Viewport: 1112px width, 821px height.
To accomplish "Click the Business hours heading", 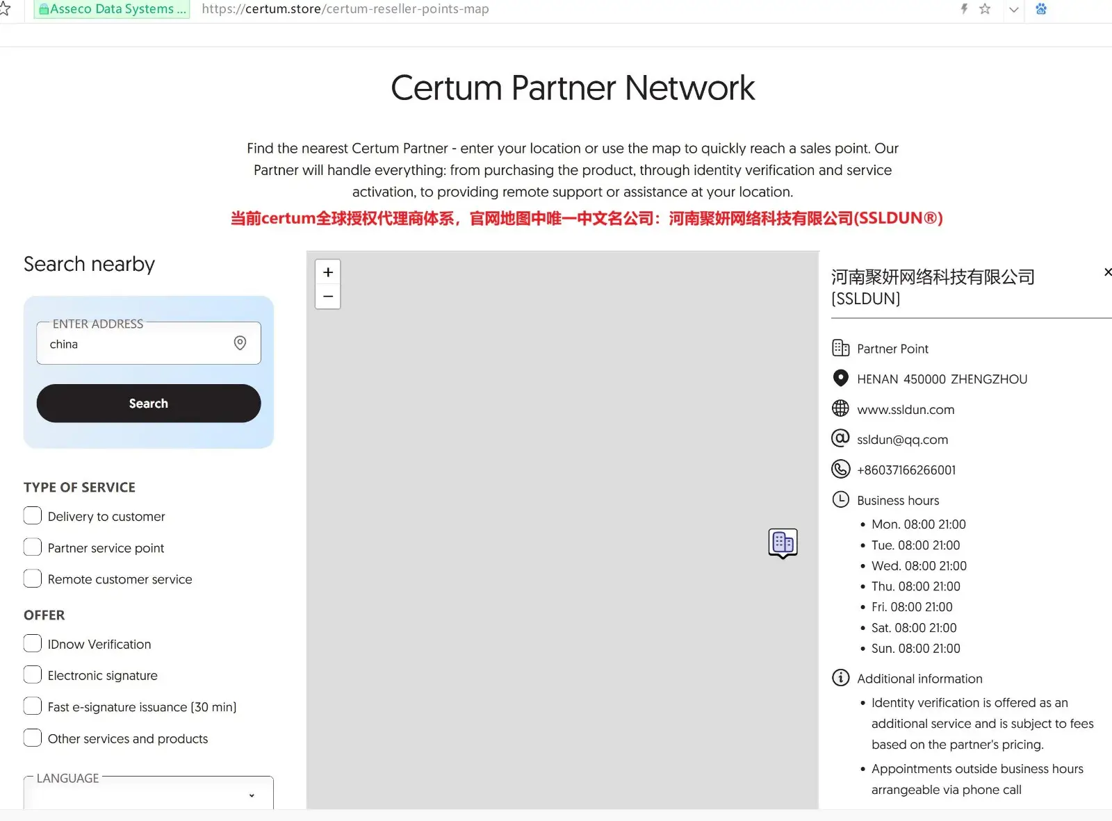I will click(898, 501).
